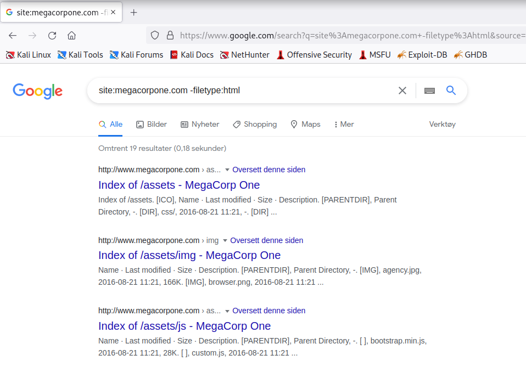Open the Mer more-options menu
This screenshot has width=526, height=372.
point(344,125)
